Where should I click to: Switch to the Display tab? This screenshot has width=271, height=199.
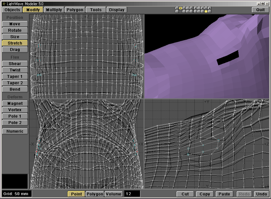117,10
